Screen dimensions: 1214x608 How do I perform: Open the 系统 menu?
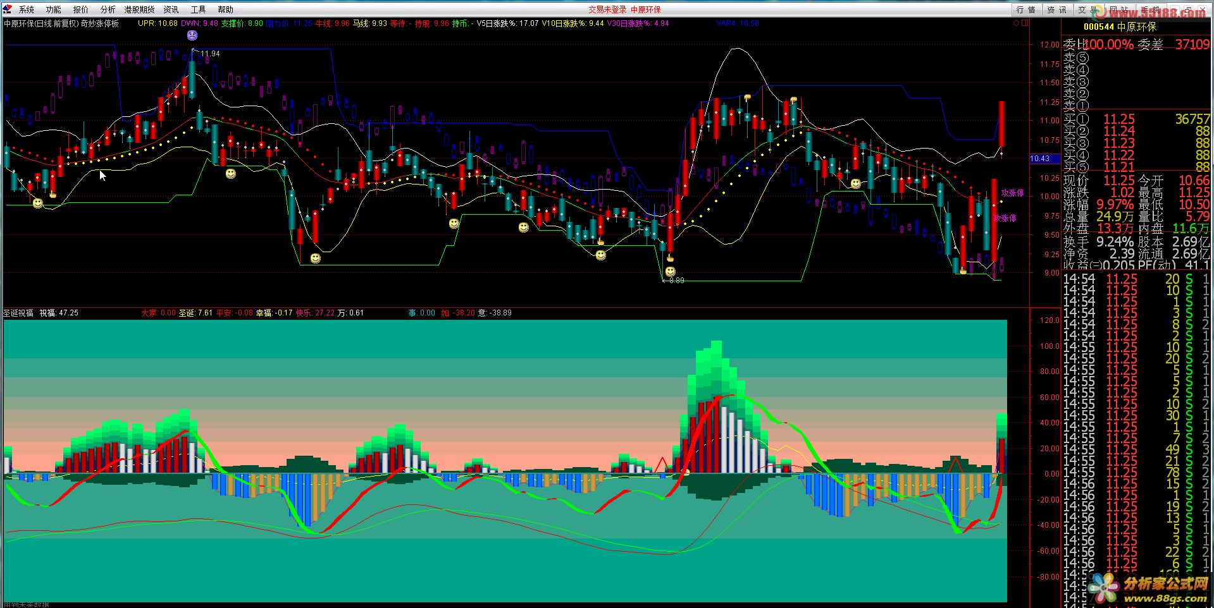coord(27,9)
